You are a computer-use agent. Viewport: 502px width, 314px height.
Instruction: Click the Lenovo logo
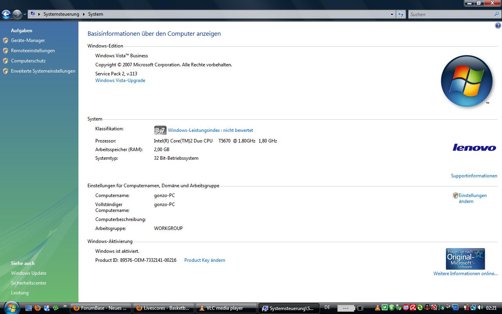coord(475,148)
